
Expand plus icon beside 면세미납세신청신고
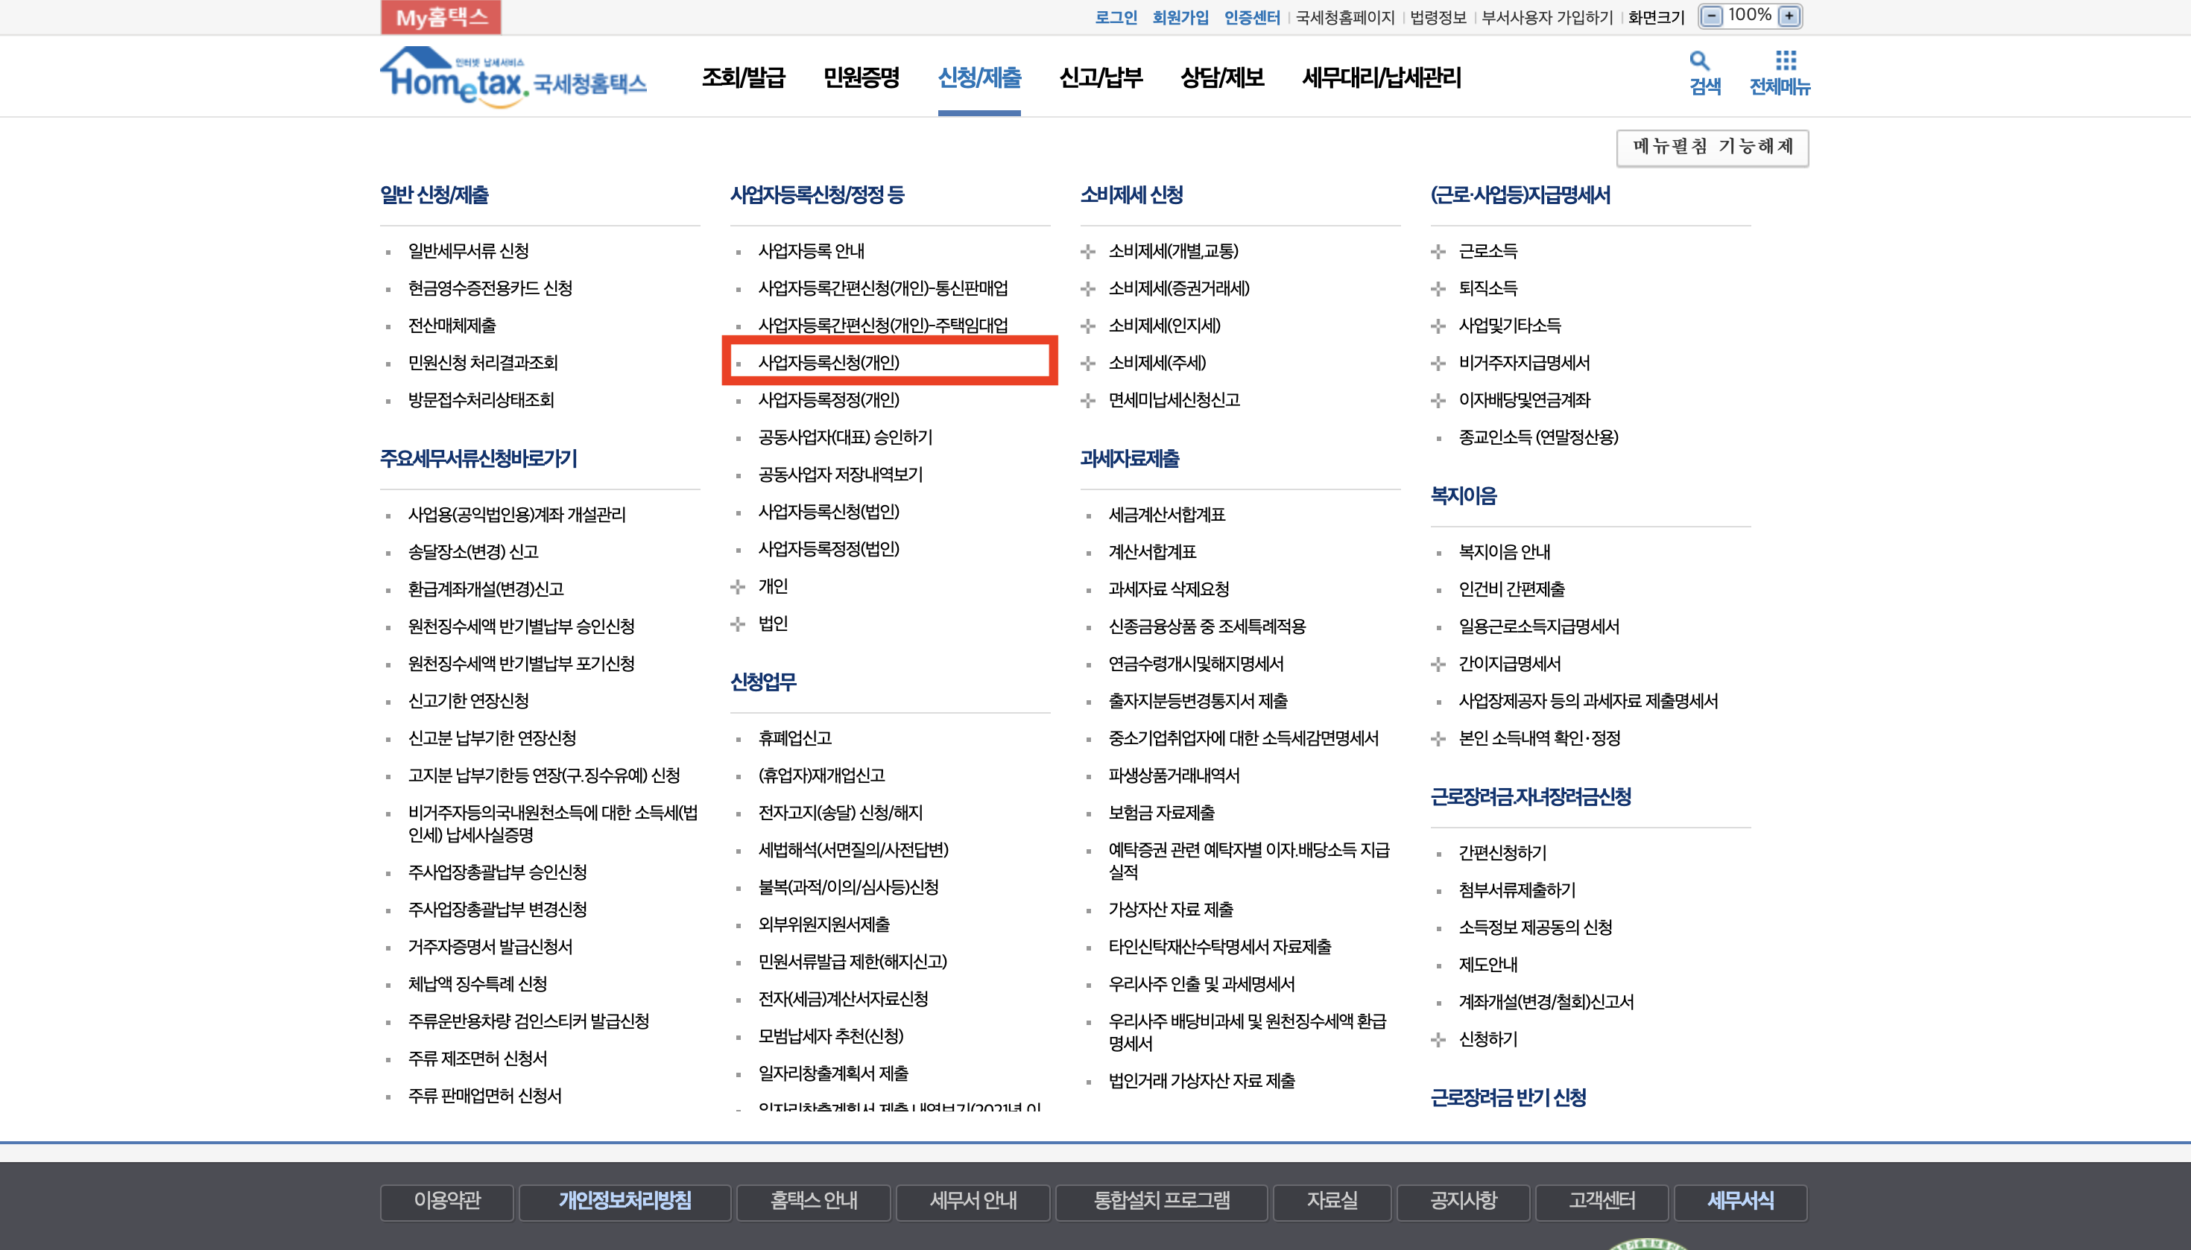point(1087,400)
